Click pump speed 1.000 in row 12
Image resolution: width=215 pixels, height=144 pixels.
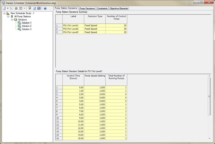(95, 125)
